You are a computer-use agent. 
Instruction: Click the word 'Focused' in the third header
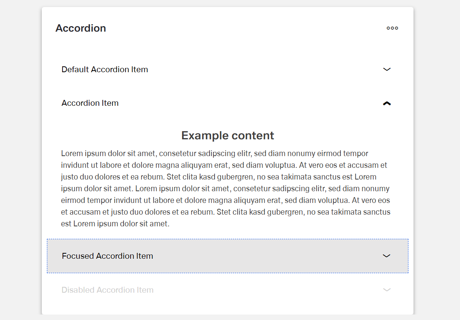pyautogui.click(x=78, y=256)
